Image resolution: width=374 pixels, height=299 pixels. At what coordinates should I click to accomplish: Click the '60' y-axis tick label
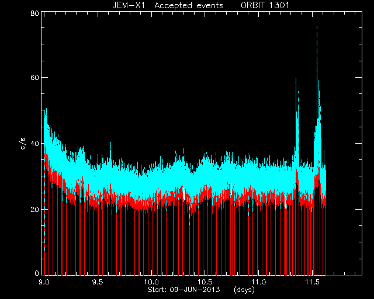34,78
